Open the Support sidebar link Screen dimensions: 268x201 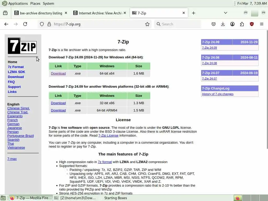pos(14,87)
